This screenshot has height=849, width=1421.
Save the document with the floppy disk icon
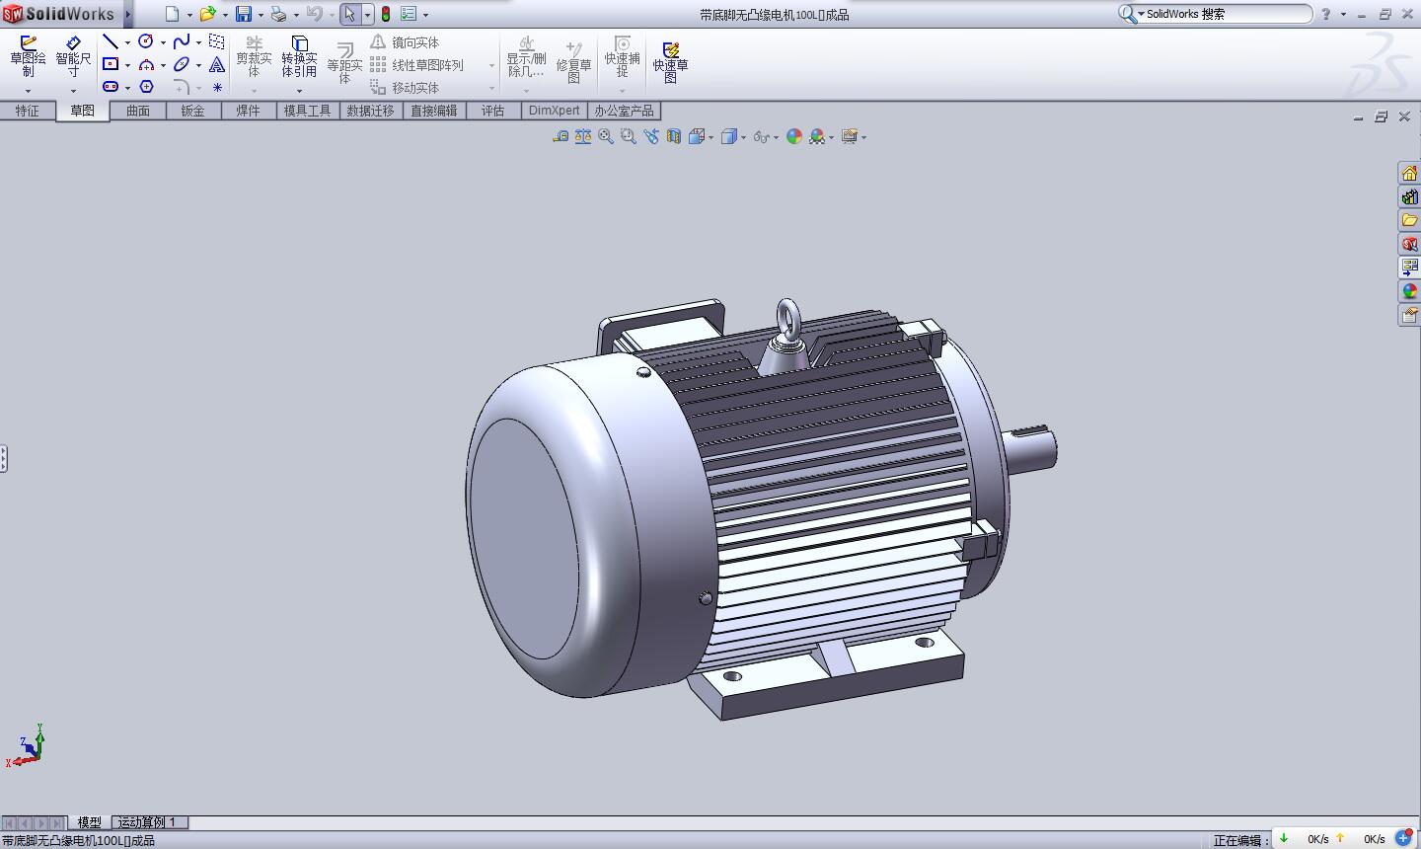point(243,14)
